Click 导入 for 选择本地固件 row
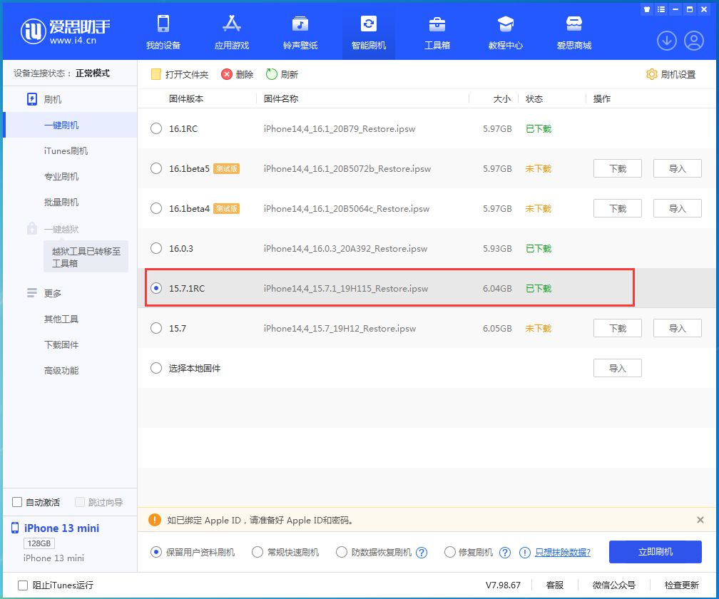 click(x=617, y=367)
